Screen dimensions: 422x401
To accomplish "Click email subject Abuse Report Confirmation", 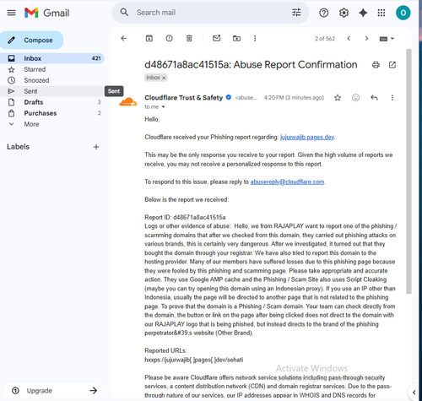I will pyautogui.click(x=251, y=65).
